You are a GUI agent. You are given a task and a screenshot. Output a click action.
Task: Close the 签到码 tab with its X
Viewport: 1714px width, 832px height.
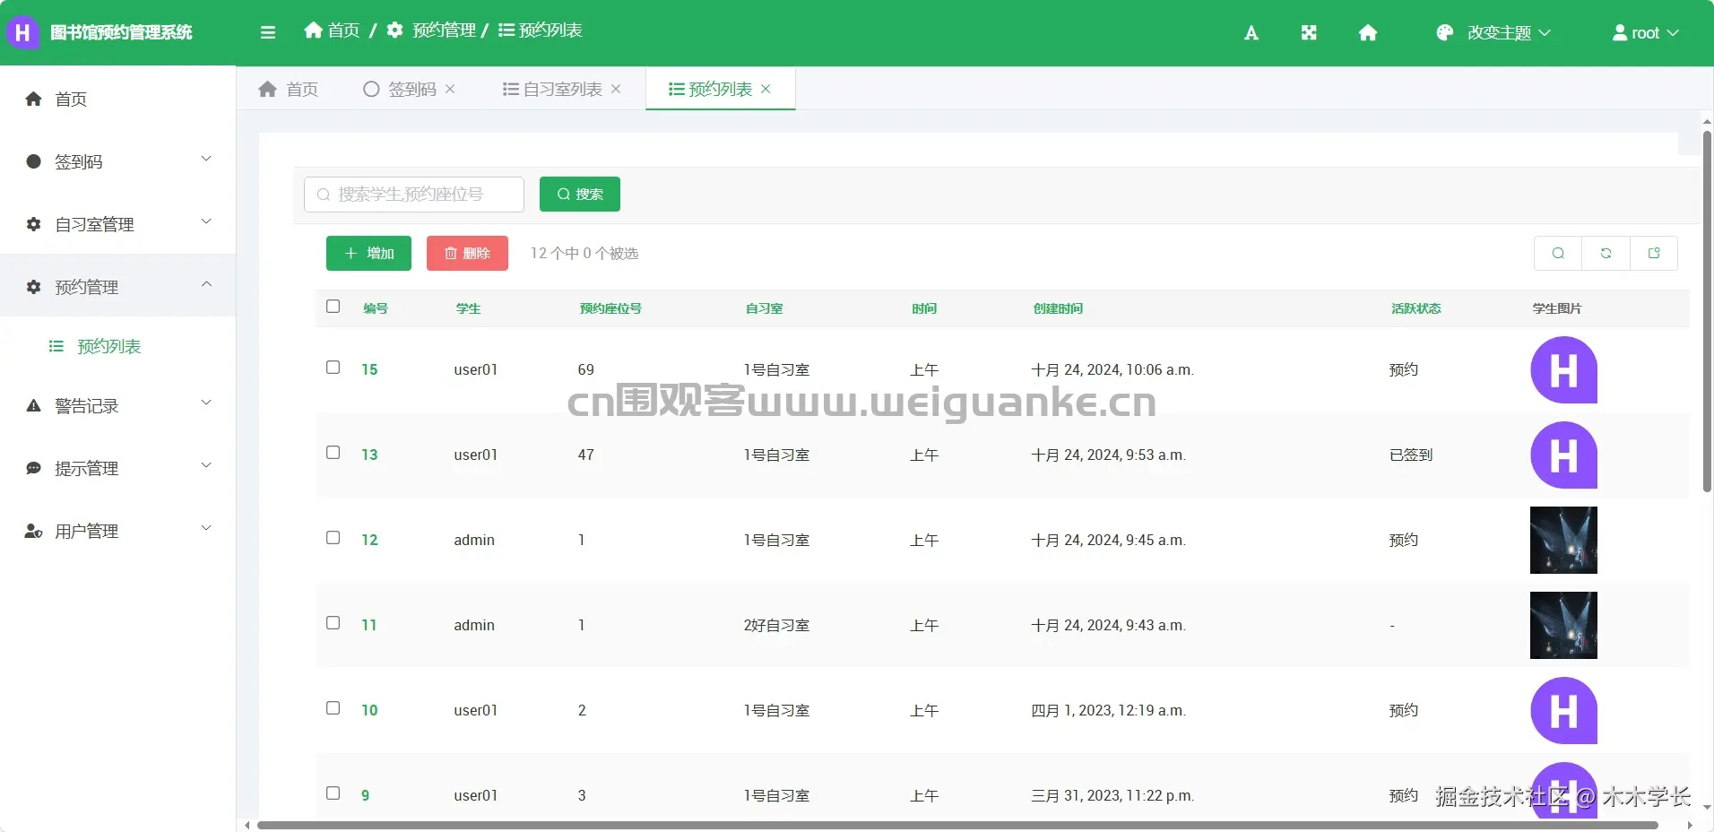coord(450,89)
